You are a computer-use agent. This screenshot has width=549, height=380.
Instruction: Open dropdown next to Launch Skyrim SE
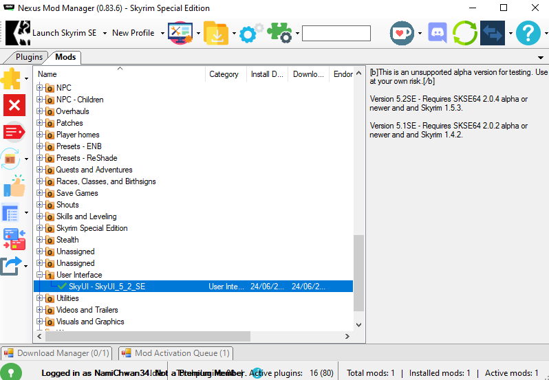click(105, 34)
